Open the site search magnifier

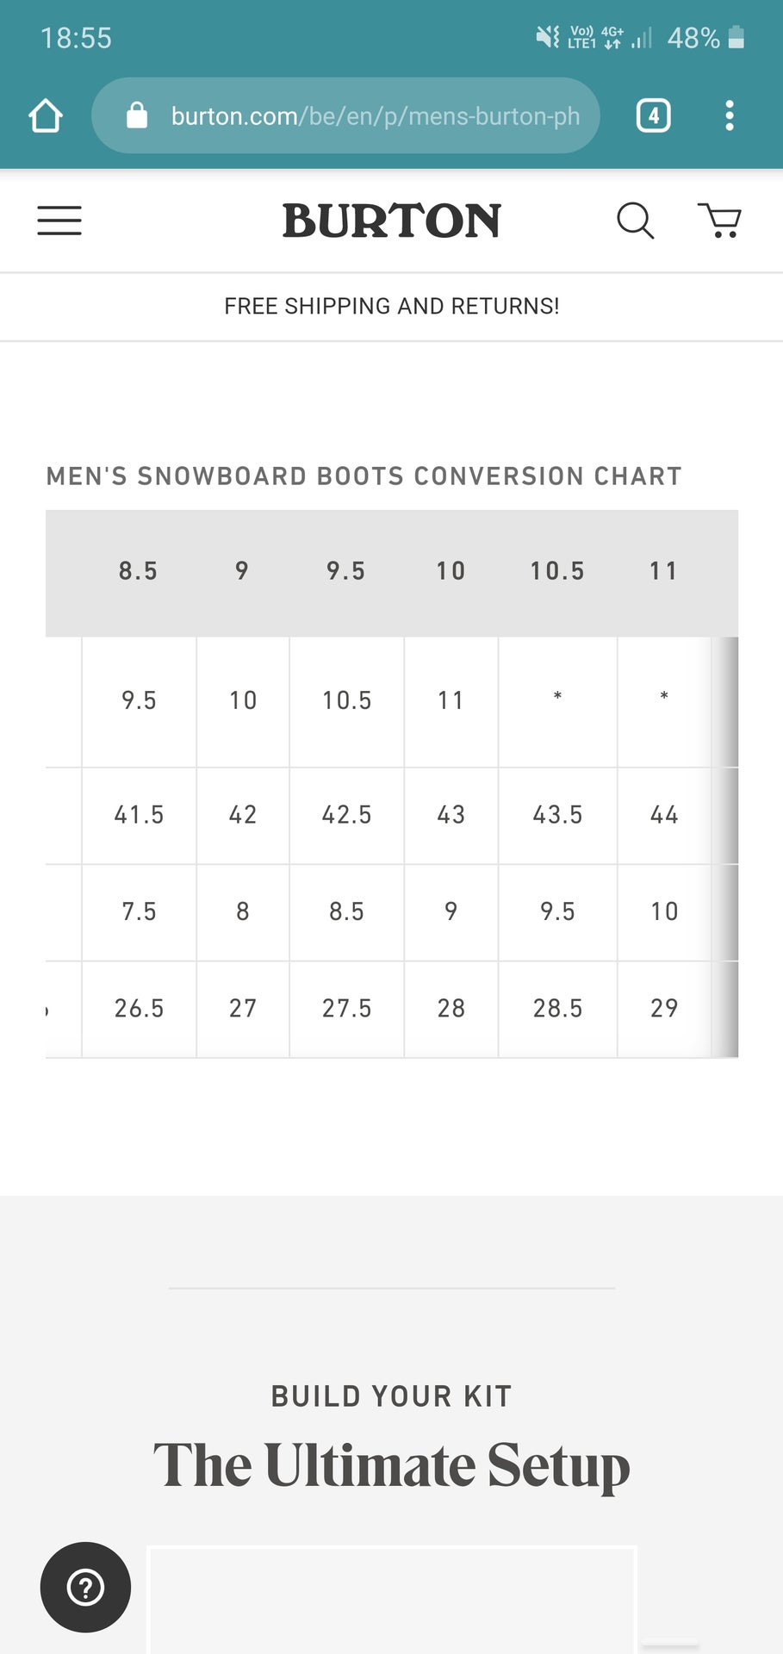636,221
